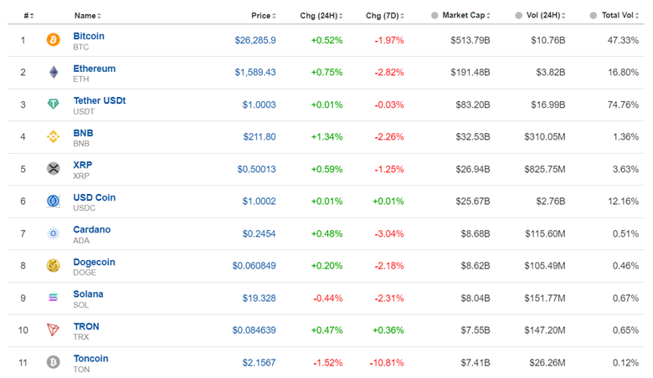Open the Dogecoin name link
The width and height of the screenshot is (653, 378).
point(94,262)
